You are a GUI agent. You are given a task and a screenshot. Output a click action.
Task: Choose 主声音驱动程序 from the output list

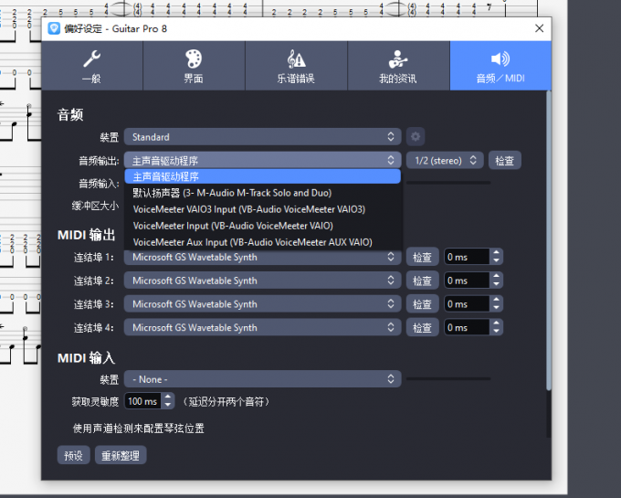click(263, 176)
